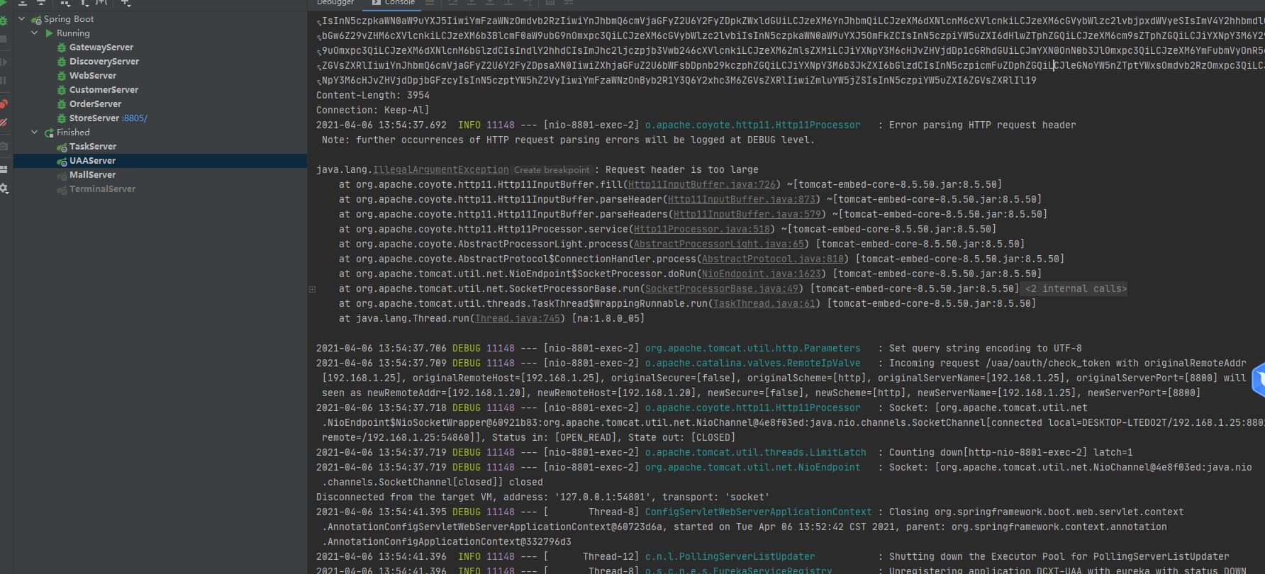Click the OrderServer debug bug icon
Viewport: 1265px width, 574px height.
tap(62, 104)
